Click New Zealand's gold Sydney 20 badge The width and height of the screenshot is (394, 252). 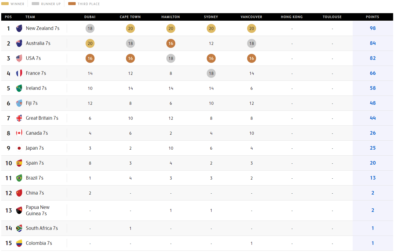[211, 28]
